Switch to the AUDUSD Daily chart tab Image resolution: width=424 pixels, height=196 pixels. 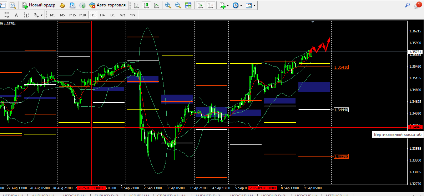point(209,195)
